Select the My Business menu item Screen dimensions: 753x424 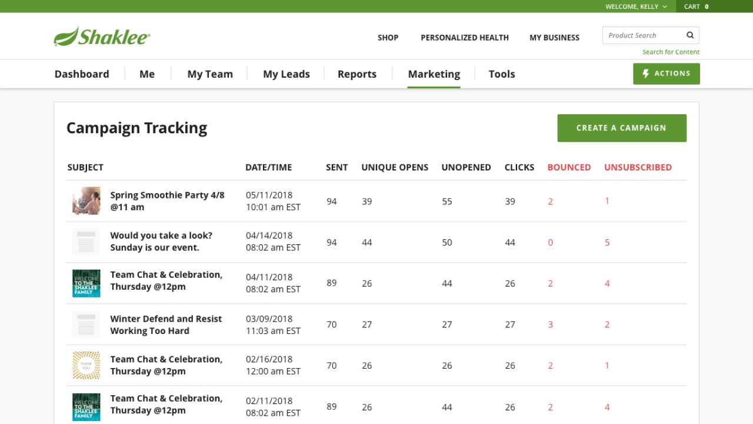[554, 38]
